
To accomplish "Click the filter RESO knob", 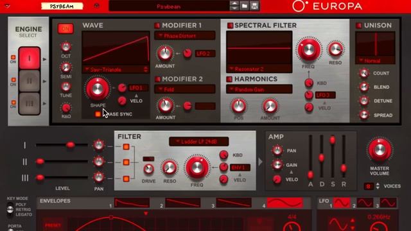I will 170,167.
